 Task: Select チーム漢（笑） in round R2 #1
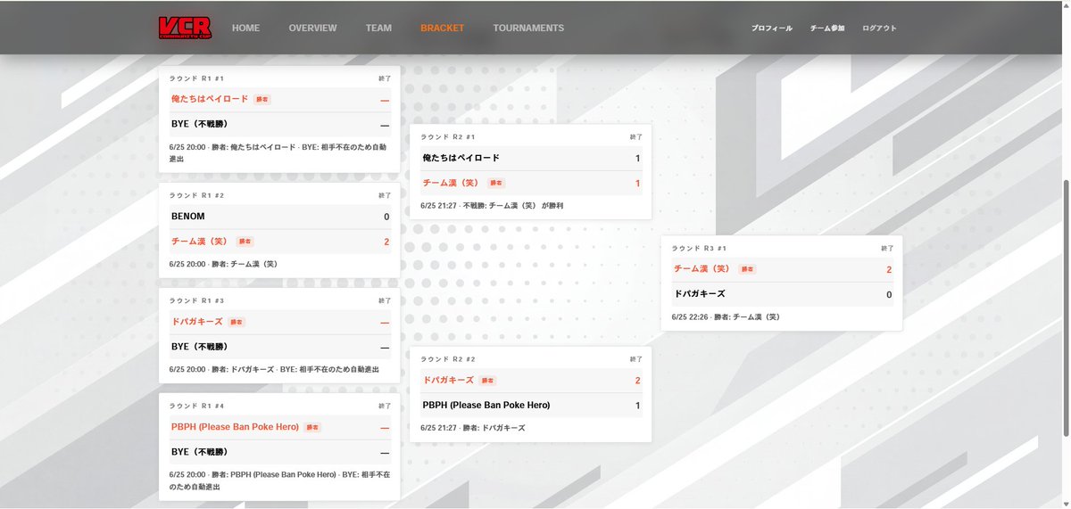tap(451, 183)
